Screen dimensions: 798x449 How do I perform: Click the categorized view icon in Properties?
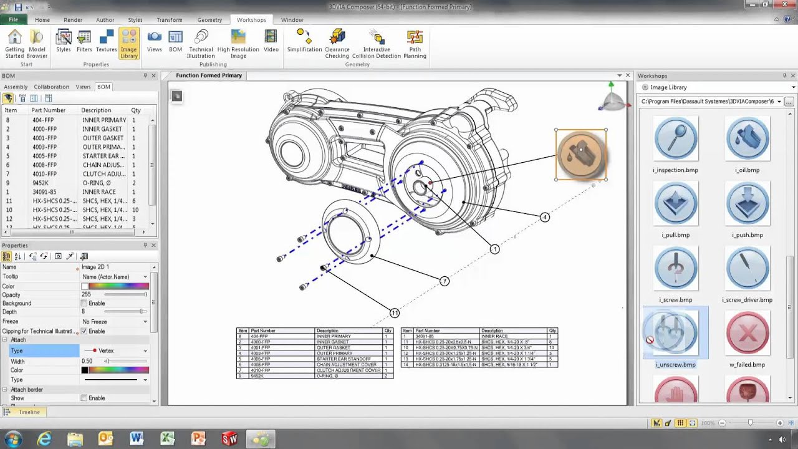(7, 256)
